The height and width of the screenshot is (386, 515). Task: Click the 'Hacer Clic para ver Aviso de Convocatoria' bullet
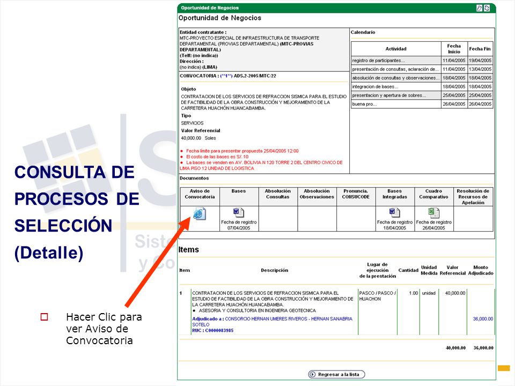click(x=104, y=329)
